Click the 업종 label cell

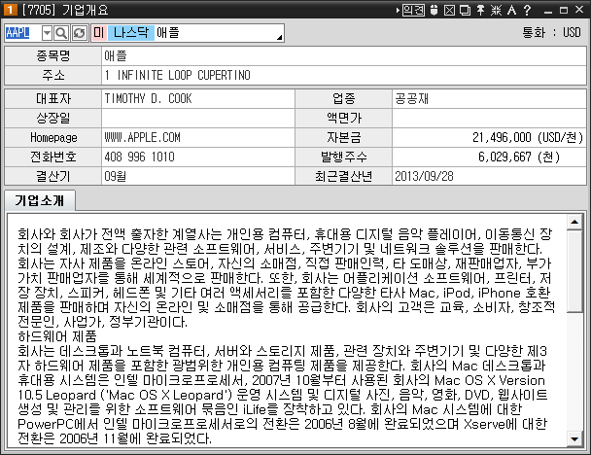pyautogui.click(x=344, y=99)
